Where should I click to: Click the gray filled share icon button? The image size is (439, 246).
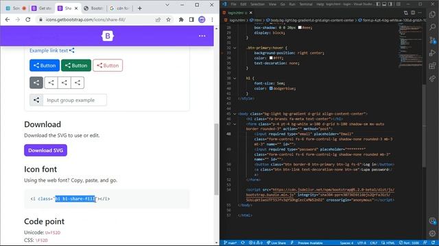tap(36, 83)
